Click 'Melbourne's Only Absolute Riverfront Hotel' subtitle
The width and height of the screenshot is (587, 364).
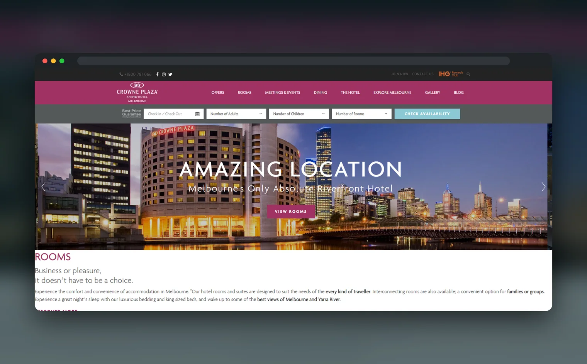coord(290,188)
